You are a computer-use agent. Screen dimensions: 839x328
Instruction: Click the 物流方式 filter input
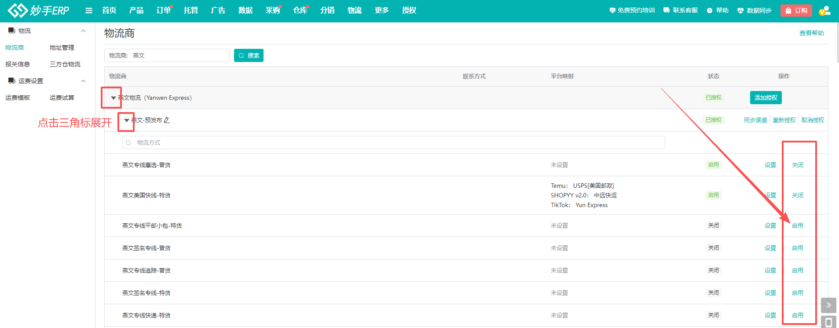(393, 142)
